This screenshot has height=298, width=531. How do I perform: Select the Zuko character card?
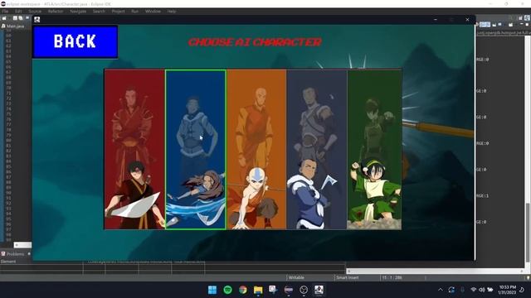(x=134, y=149)
